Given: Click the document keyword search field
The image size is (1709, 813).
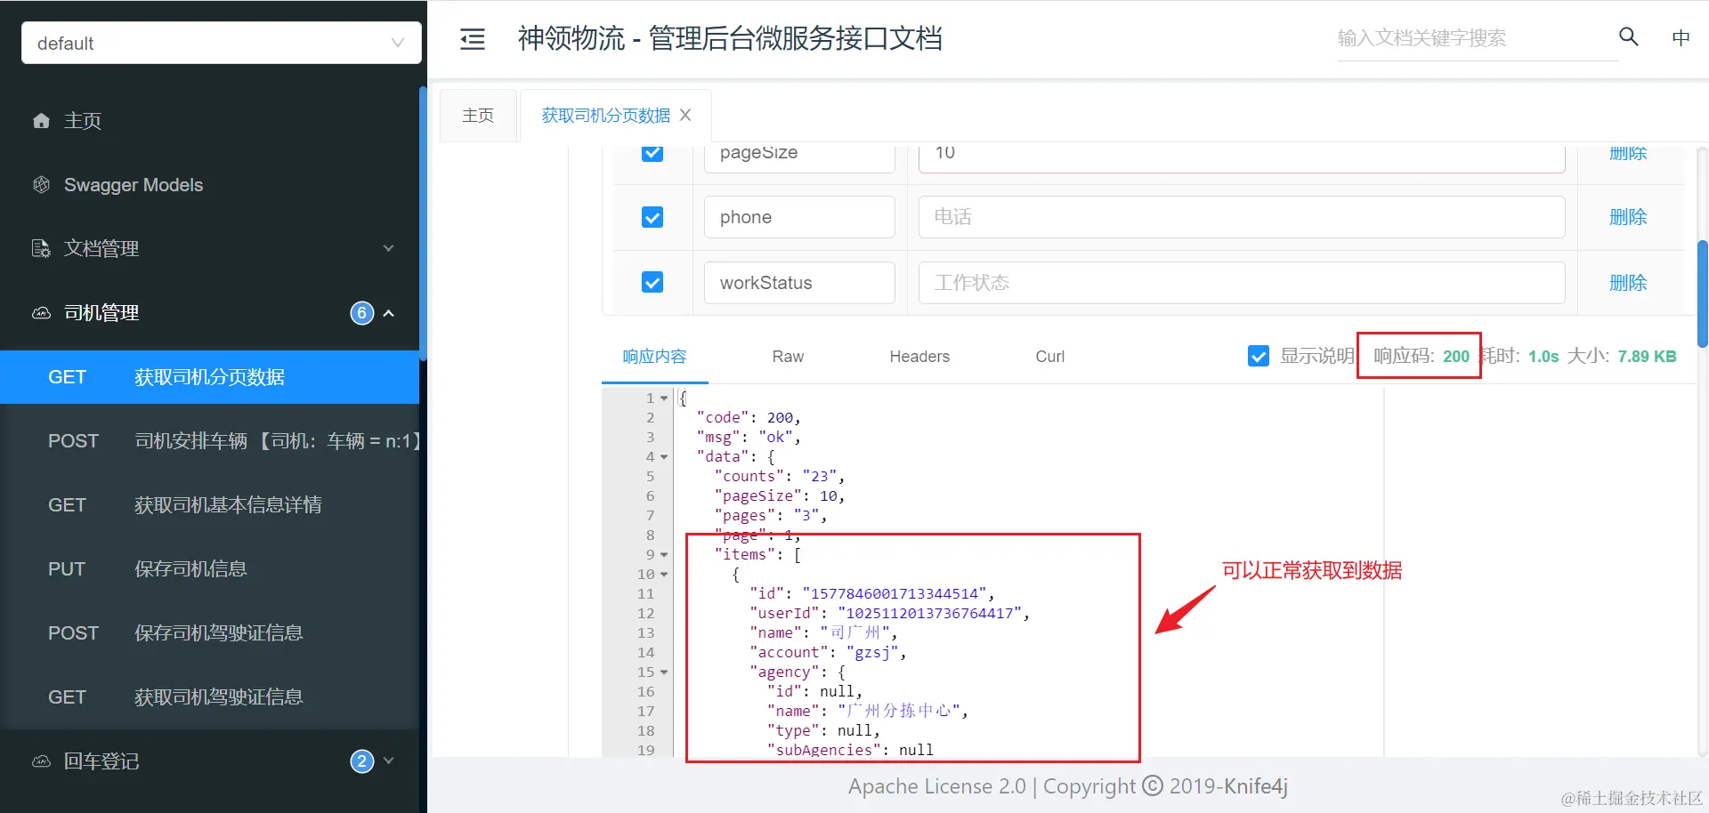Looking at the screenshot, I should pyautogui.click(x=1477, y=38).
